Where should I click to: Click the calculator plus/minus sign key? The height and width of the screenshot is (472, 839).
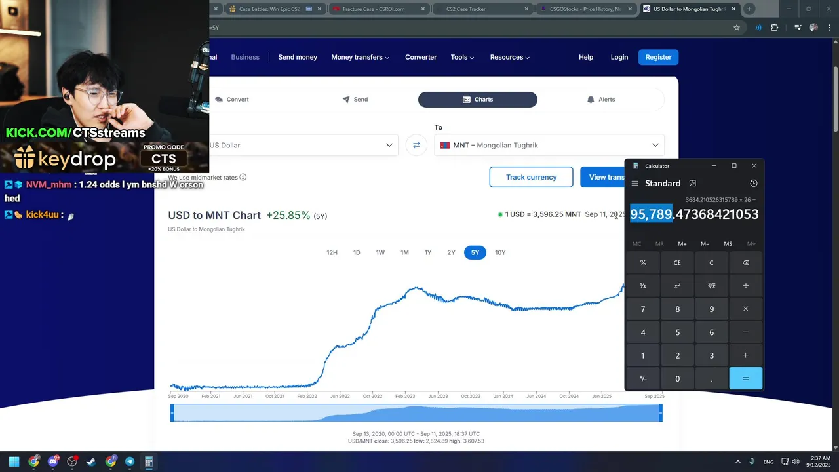(x=643, y=378)
